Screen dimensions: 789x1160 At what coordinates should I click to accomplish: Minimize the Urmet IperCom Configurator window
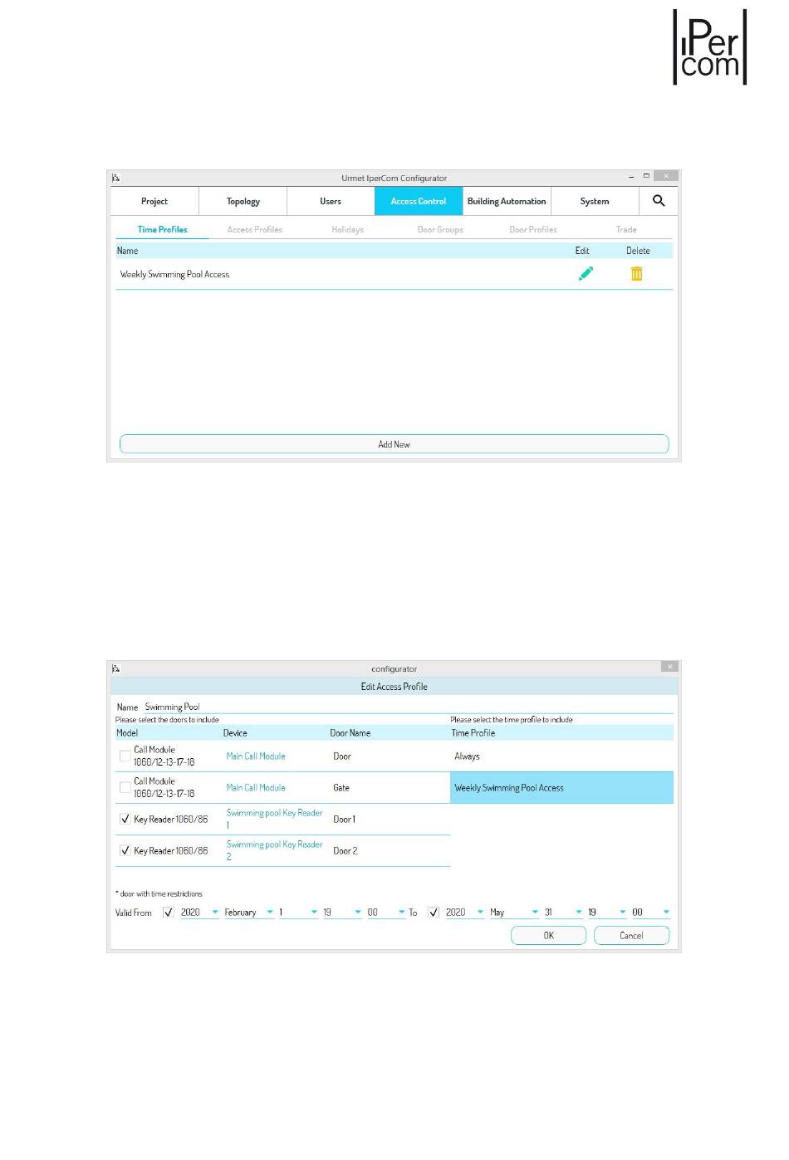pyautogui.click(x=631, y=177)
